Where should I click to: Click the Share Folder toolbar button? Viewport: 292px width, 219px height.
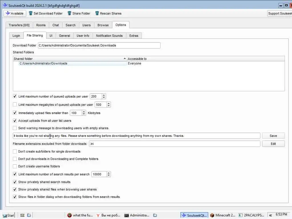(79, 13)
